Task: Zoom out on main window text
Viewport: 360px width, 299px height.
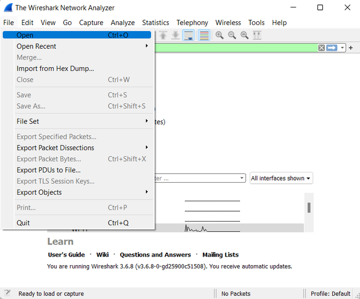Action: point(232,35)
